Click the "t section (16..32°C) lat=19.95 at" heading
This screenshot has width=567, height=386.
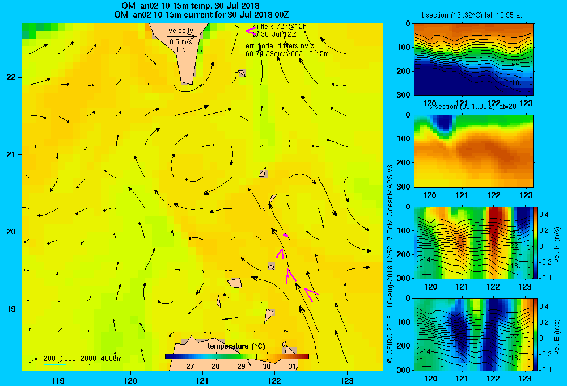click(x=472, y=15)
